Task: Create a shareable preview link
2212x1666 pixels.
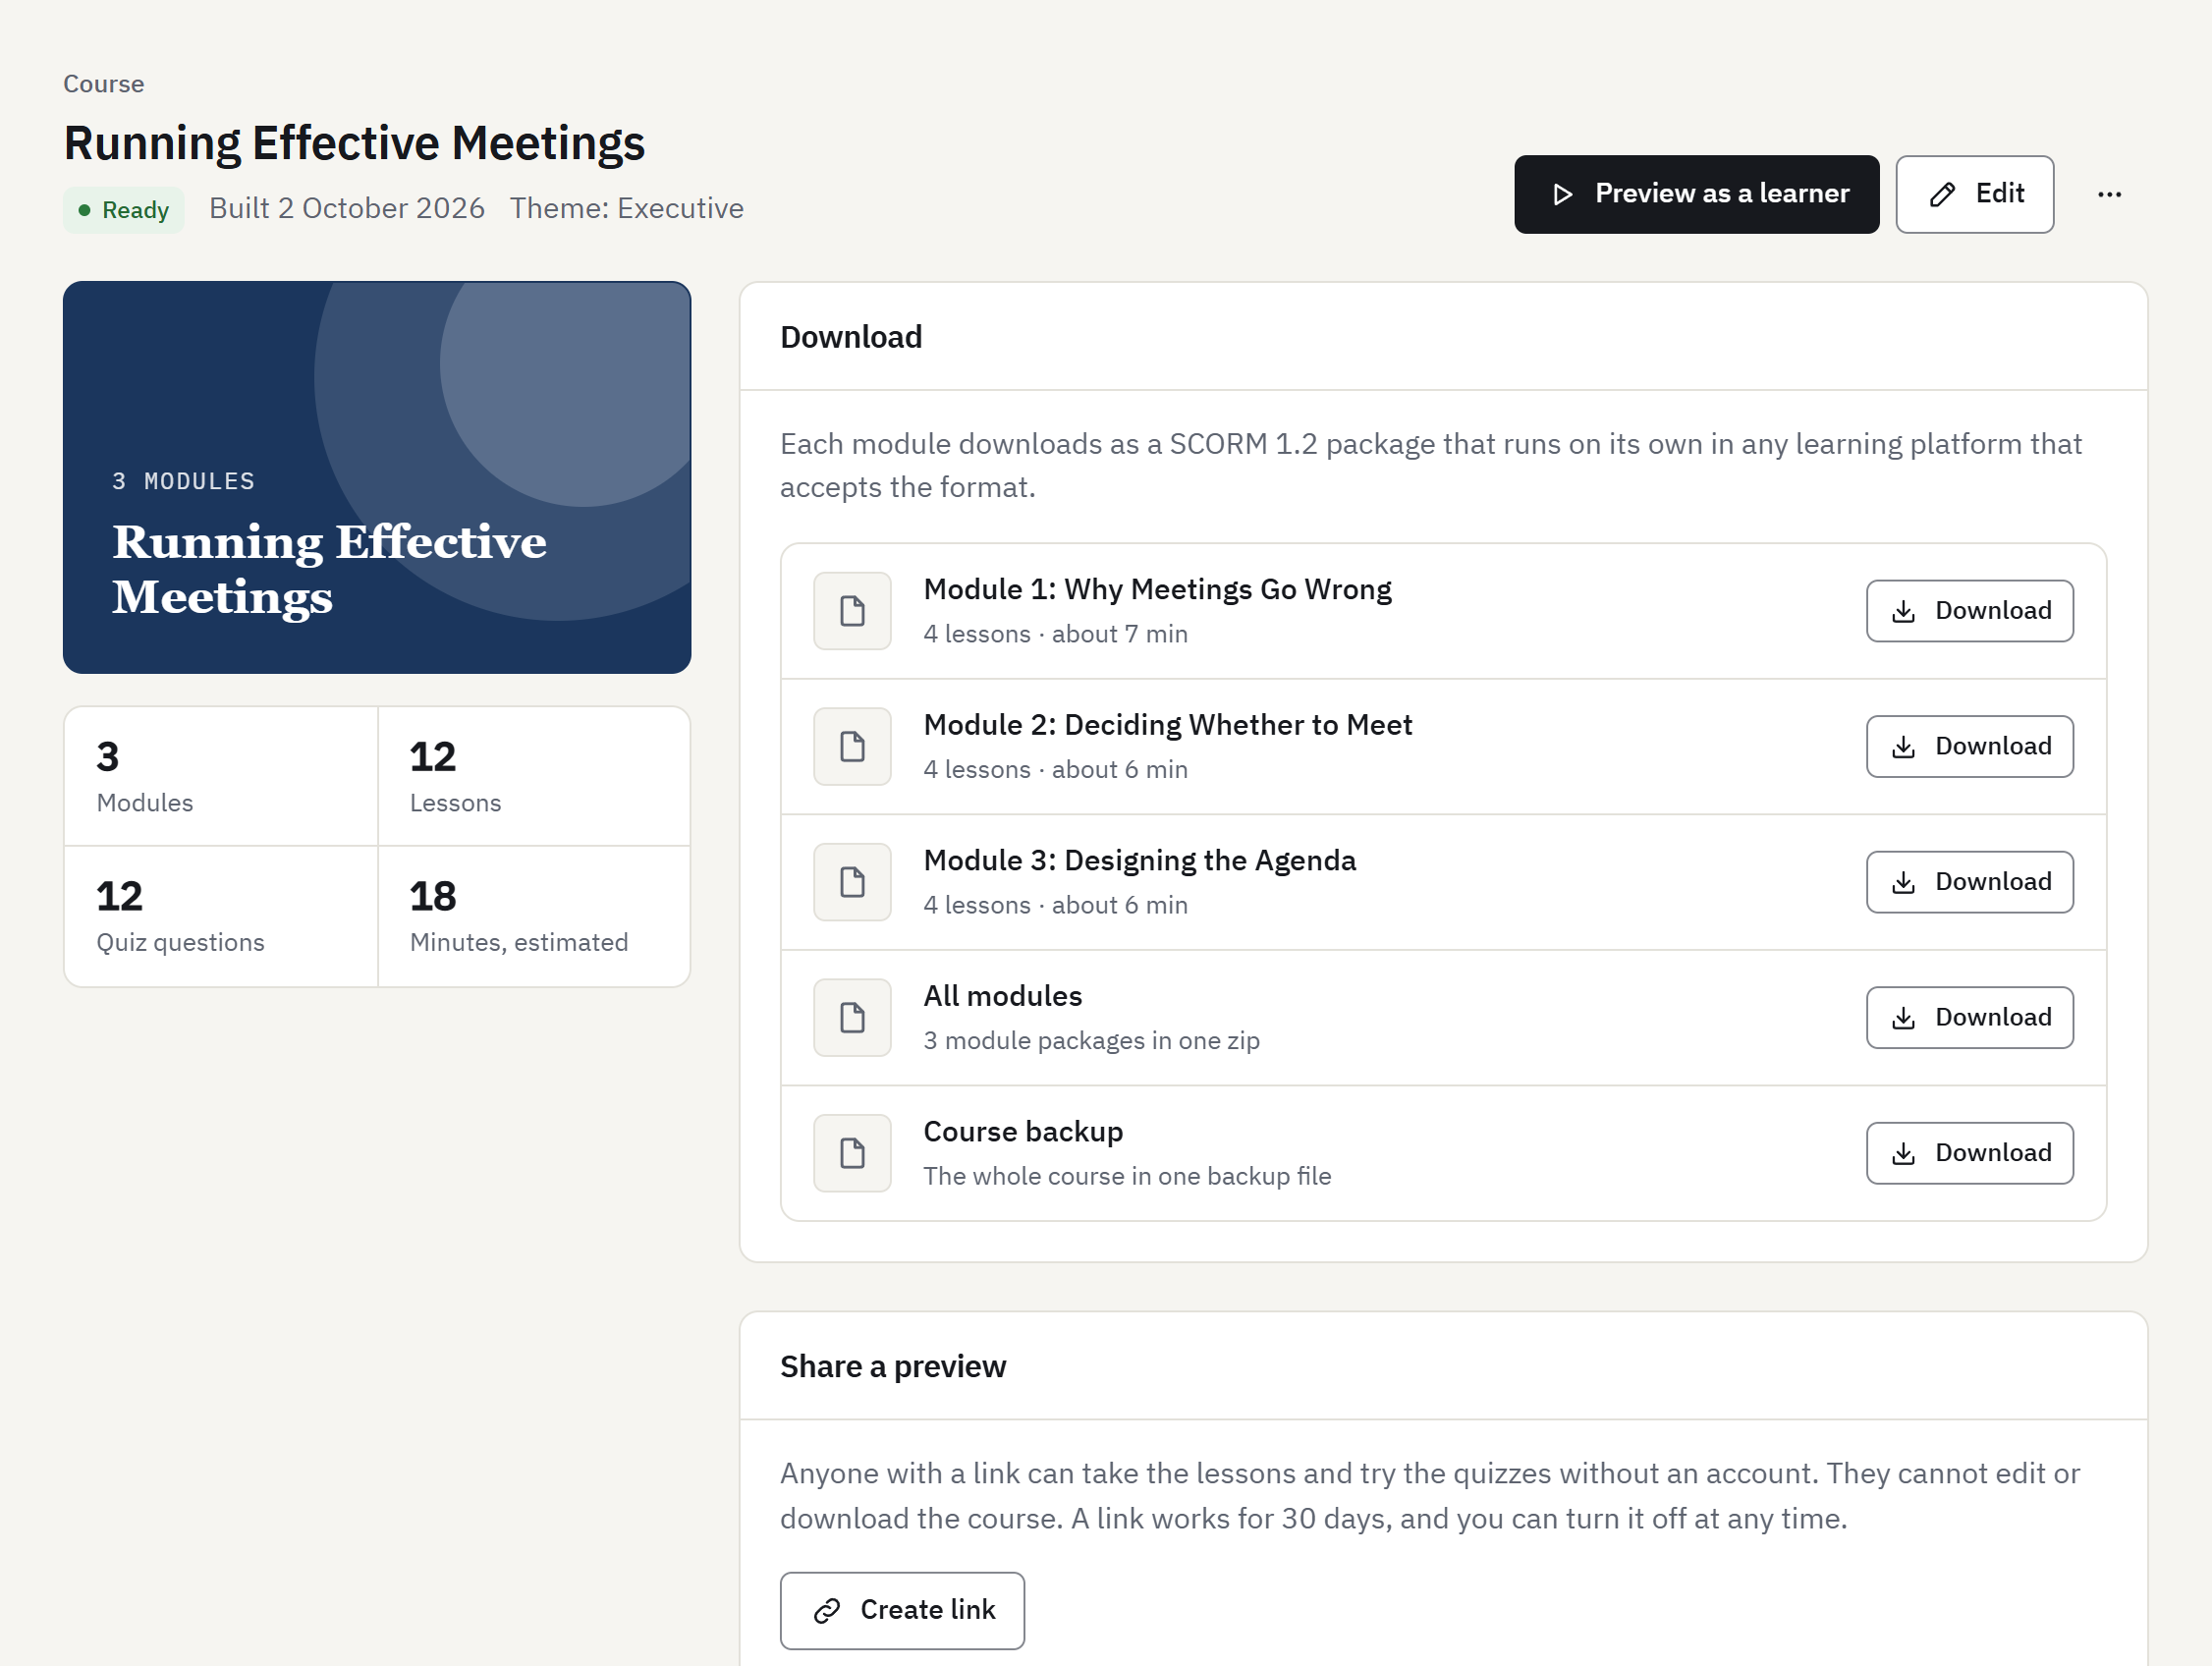Action: [x=902, y=1610]
